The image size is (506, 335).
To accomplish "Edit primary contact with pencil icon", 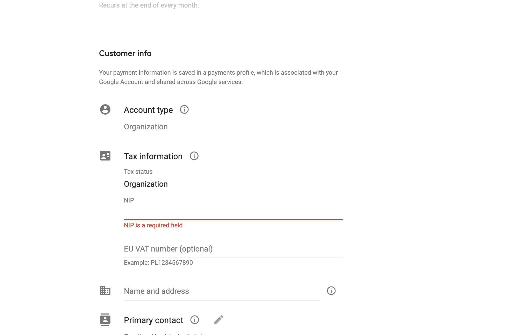I will pyautogui.click(x=219, y=320).
